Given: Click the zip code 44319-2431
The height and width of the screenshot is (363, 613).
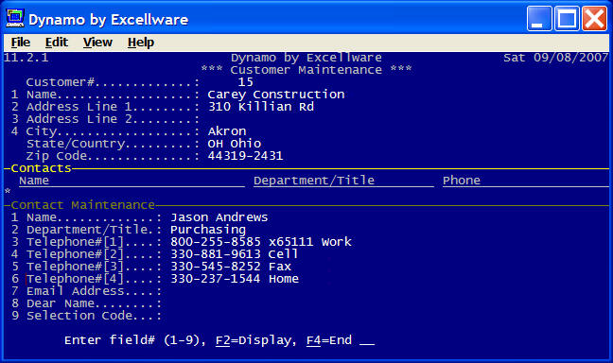Looking at the screenshot, I should pyautogui.click(x=246, y=156).
